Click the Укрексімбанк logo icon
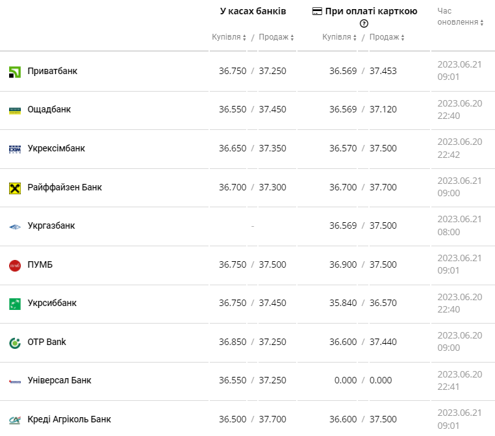Screen dimensions: 495x436 [x=15, y=149]
